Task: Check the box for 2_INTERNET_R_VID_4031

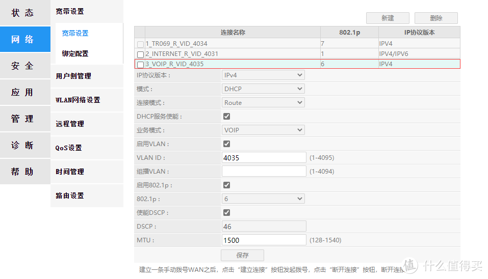Action: (x=140, y=54)
